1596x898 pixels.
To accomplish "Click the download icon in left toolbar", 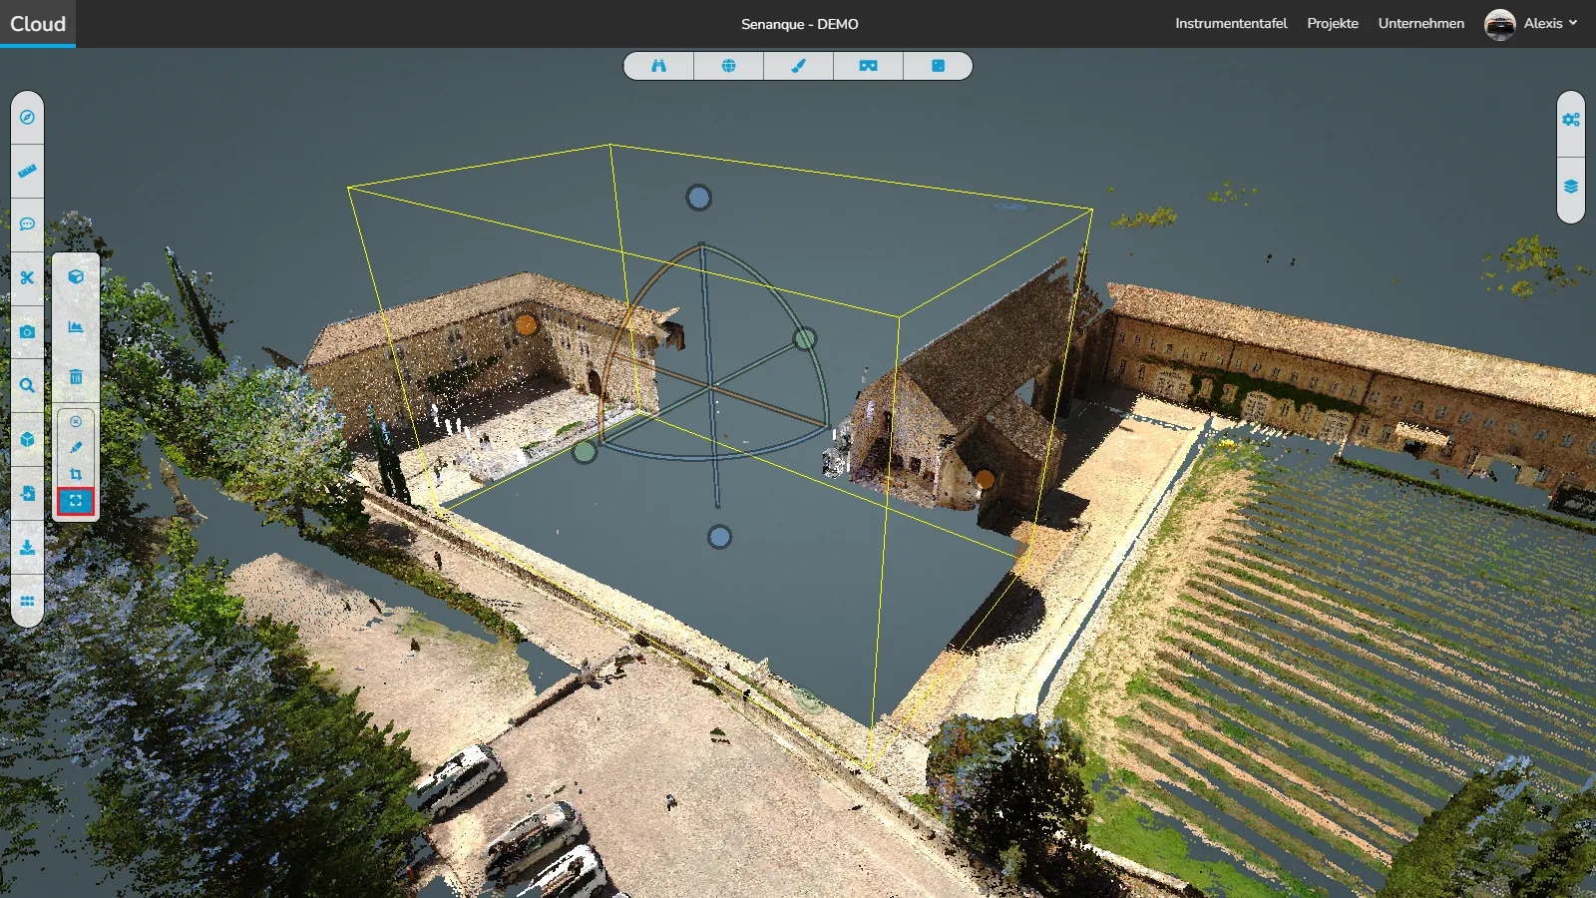I will click(27, 547).
